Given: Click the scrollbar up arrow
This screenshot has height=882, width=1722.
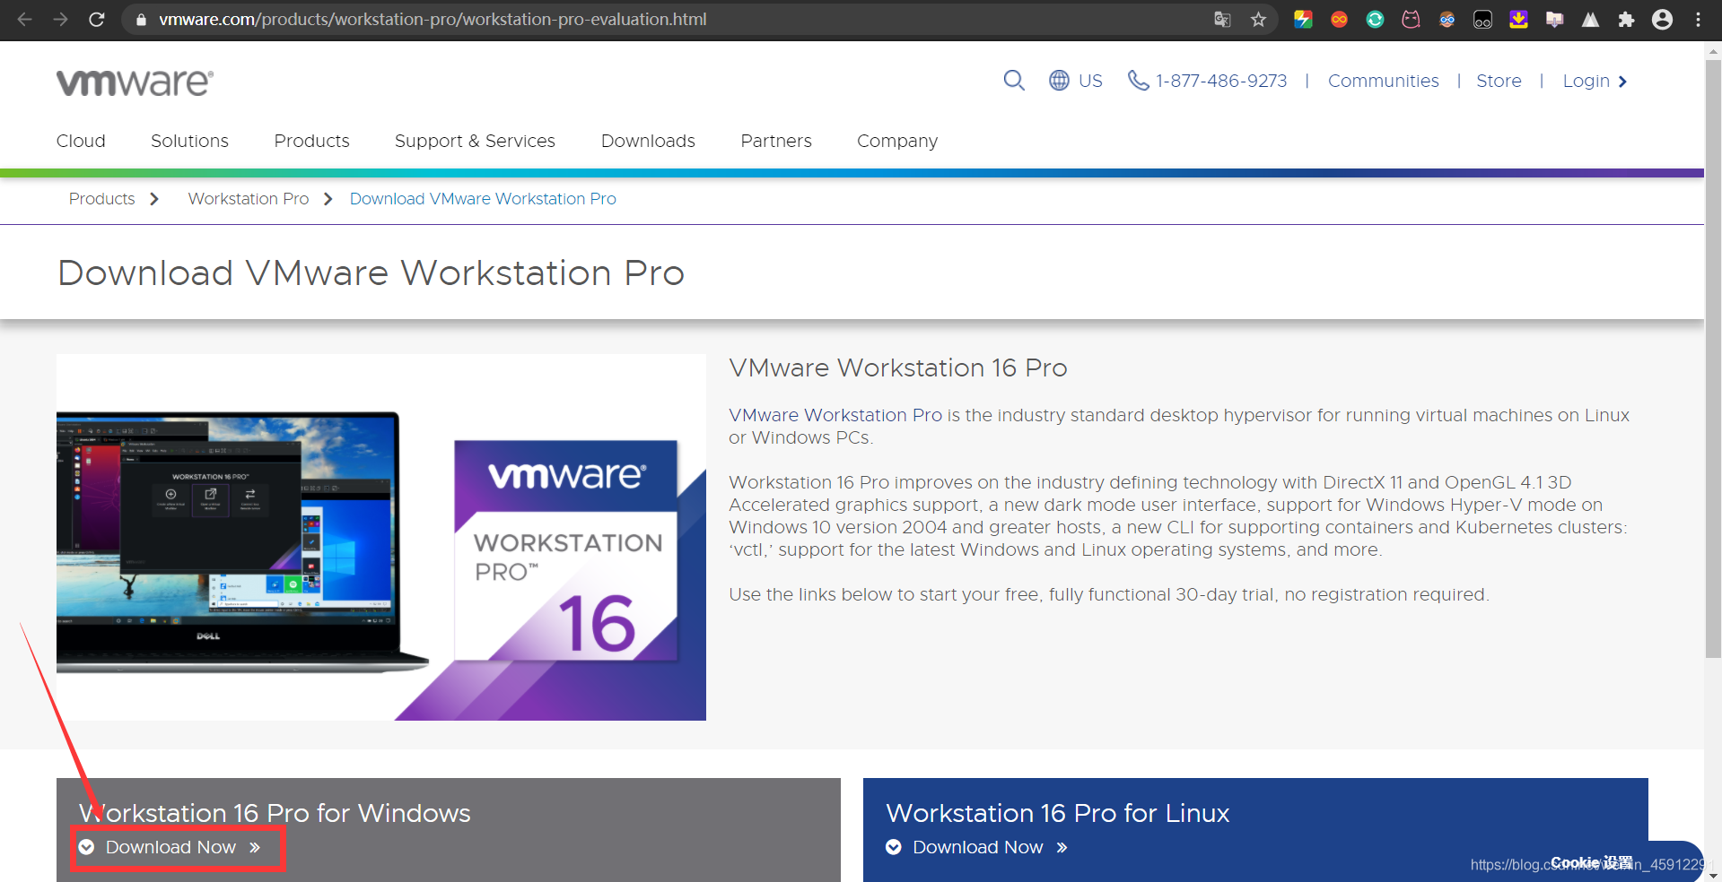Looking at the screenshot, I should coord(1713,50).
